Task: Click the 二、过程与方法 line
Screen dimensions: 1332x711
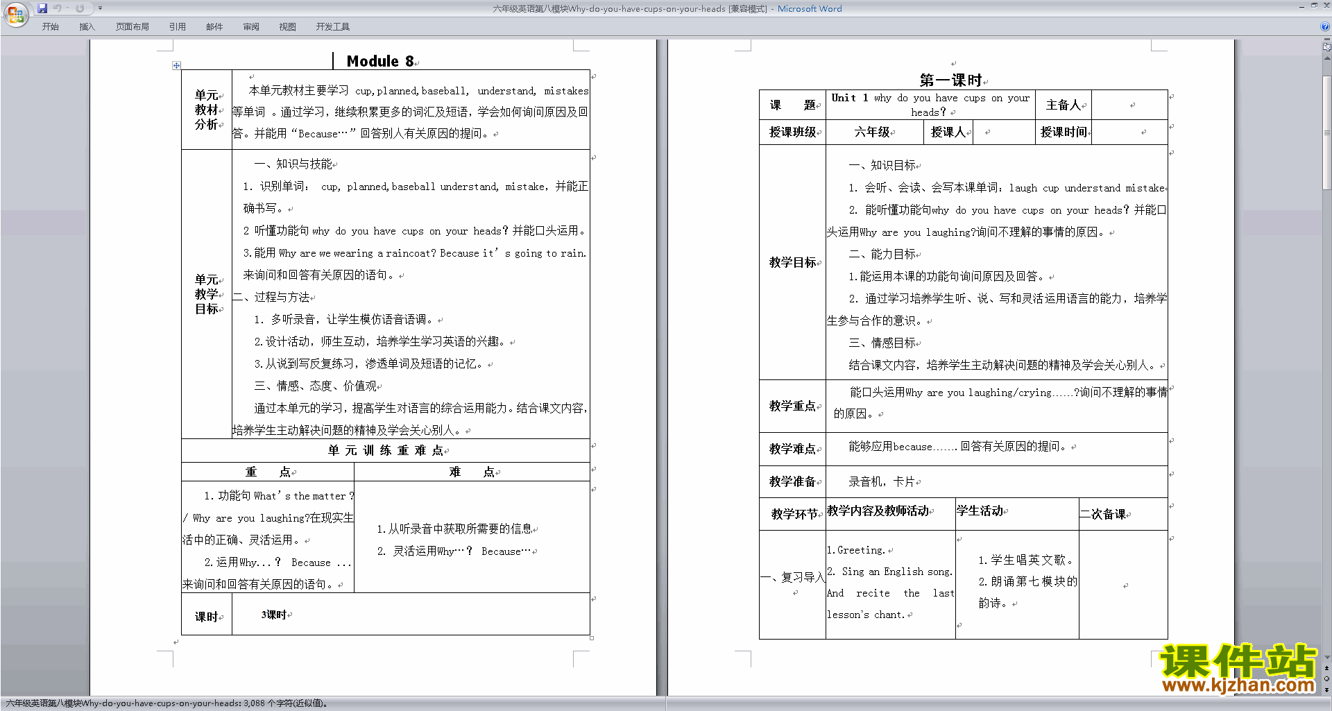Action: point(271,298)
